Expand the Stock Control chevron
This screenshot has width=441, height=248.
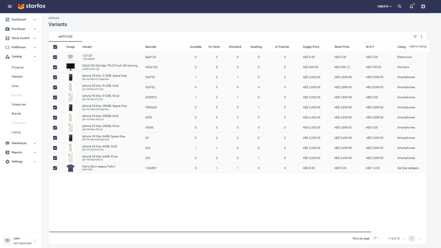point(35,38)
